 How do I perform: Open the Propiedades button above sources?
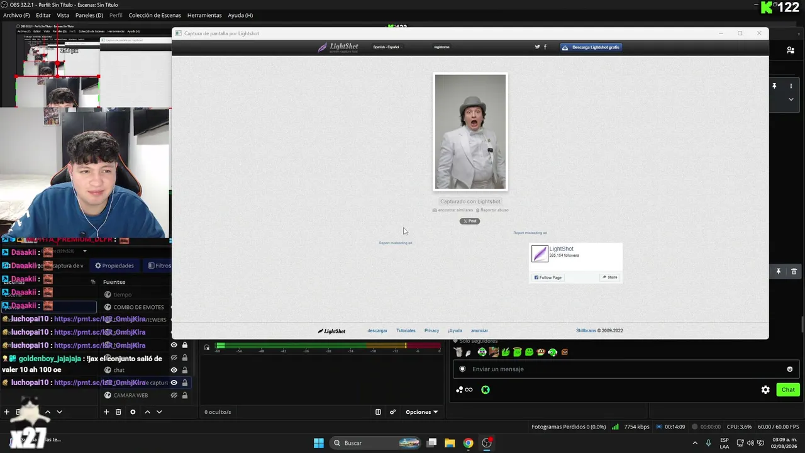pyautogui.click(x=114, y=266)
